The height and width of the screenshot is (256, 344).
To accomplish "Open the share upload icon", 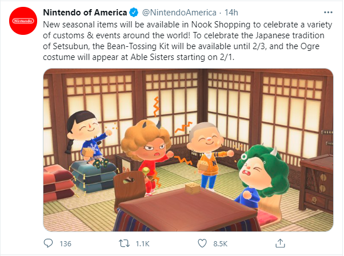I will coord(280,243).
